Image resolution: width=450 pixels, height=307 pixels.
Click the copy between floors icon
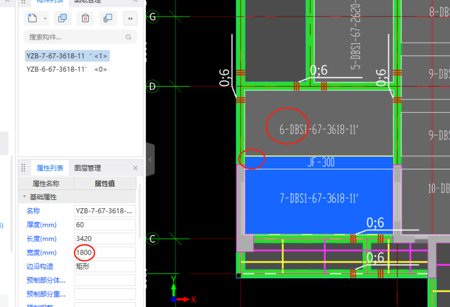click(108, 18)
